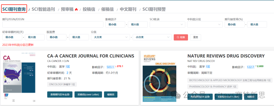274x106 pixels.
Task: Click the CA journal 期刊接受率 21 % value
Action: coord(66,78)
